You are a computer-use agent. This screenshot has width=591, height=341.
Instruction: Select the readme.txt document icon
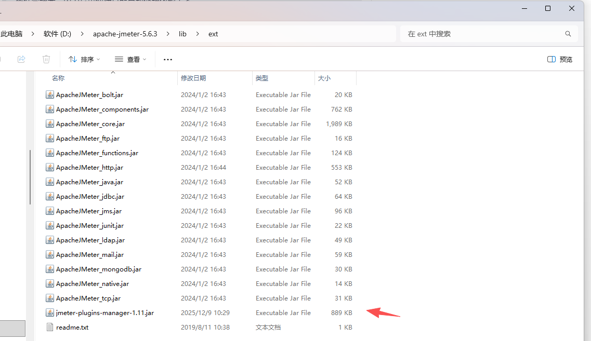[x=50, y=327]
